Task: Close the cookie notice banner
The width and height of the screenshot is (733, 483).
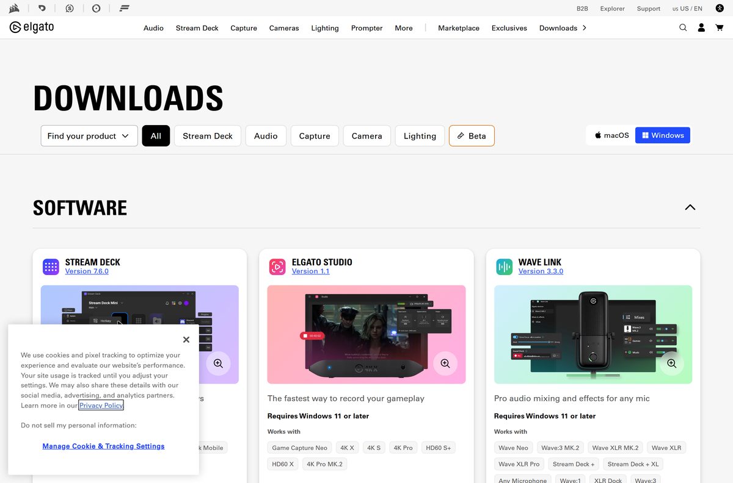Action: (186, 340)
